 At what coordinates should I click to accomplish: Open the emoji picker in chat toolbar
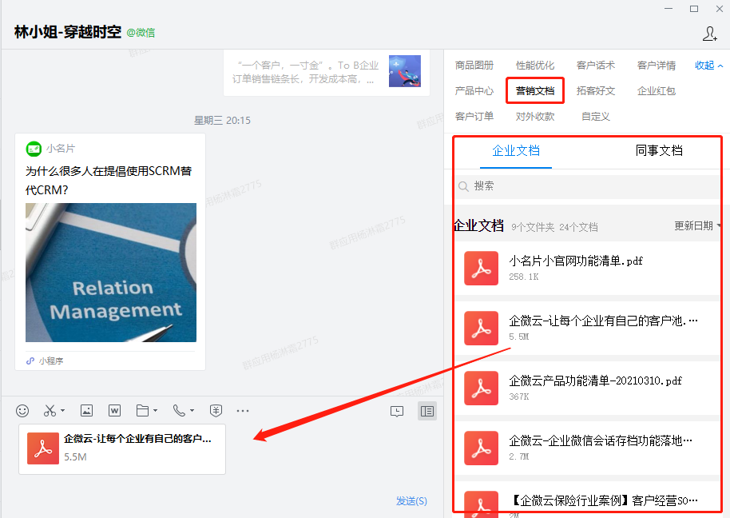click(22, 410)
